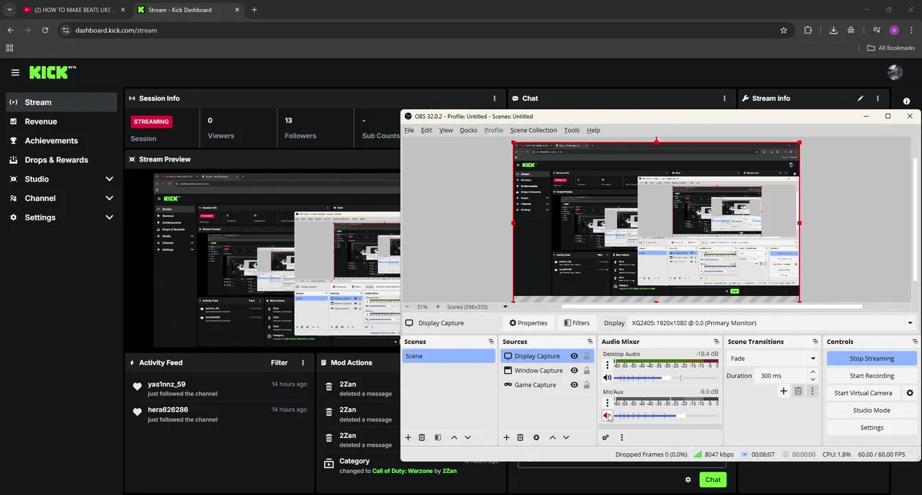
Task: Toggle lock on Window Capture source
Action: point(587,371)
